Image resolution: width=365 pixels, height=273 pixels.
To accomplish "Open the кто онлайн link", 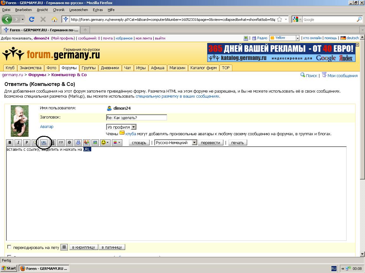I will [x=312, y=38].
